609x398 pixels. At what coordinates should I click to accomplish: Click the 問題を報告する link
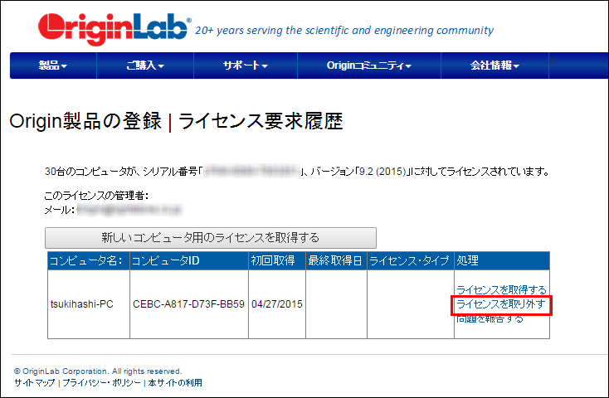click(x=490, y=318)
